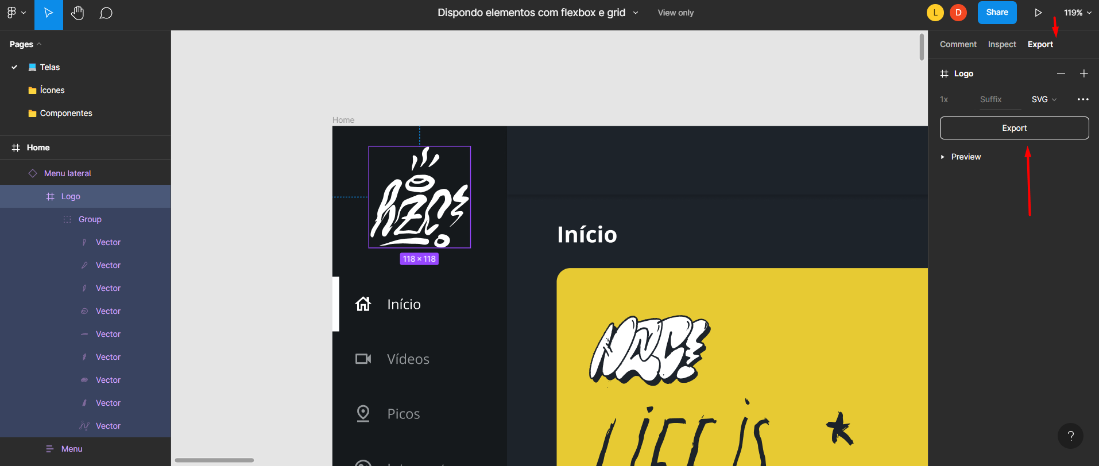Click the home icon beside Início
This screenshot has width=1099, height=466.
click(x=363, y=304)
